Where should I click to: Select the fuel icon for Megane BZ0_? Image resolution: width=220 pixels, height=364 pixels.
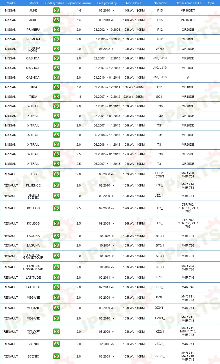56,298
